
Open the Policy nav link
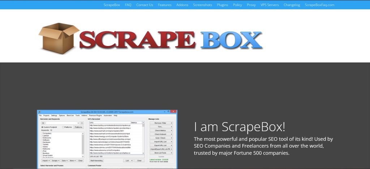(x=237, y=5)
